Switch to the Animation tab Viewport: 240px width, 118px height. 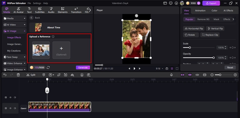point(200,10)
